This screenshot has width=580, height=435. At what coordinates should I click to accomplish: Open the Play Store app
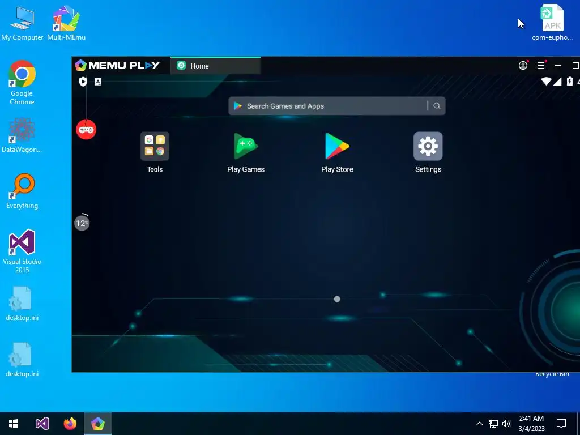pos(337,147)
